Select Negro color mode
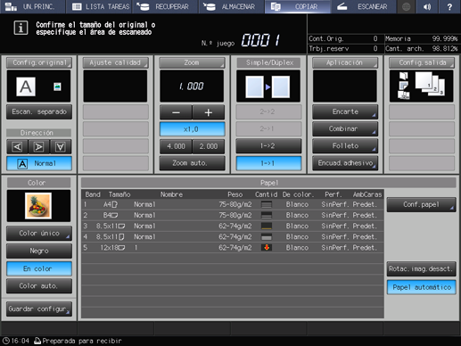The height and width of the screenshot is (346, 461). click(39, 251)
